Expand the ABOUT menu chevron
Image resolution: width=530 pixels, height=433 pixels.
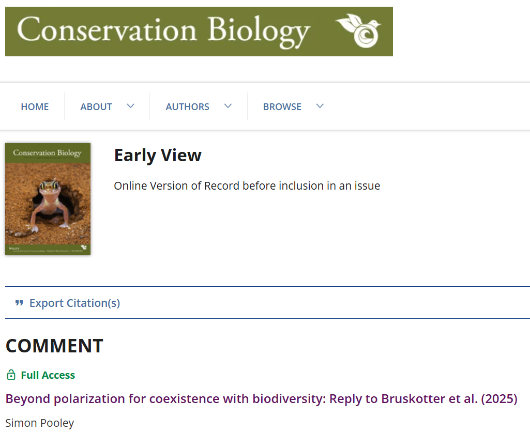[130, 106]
